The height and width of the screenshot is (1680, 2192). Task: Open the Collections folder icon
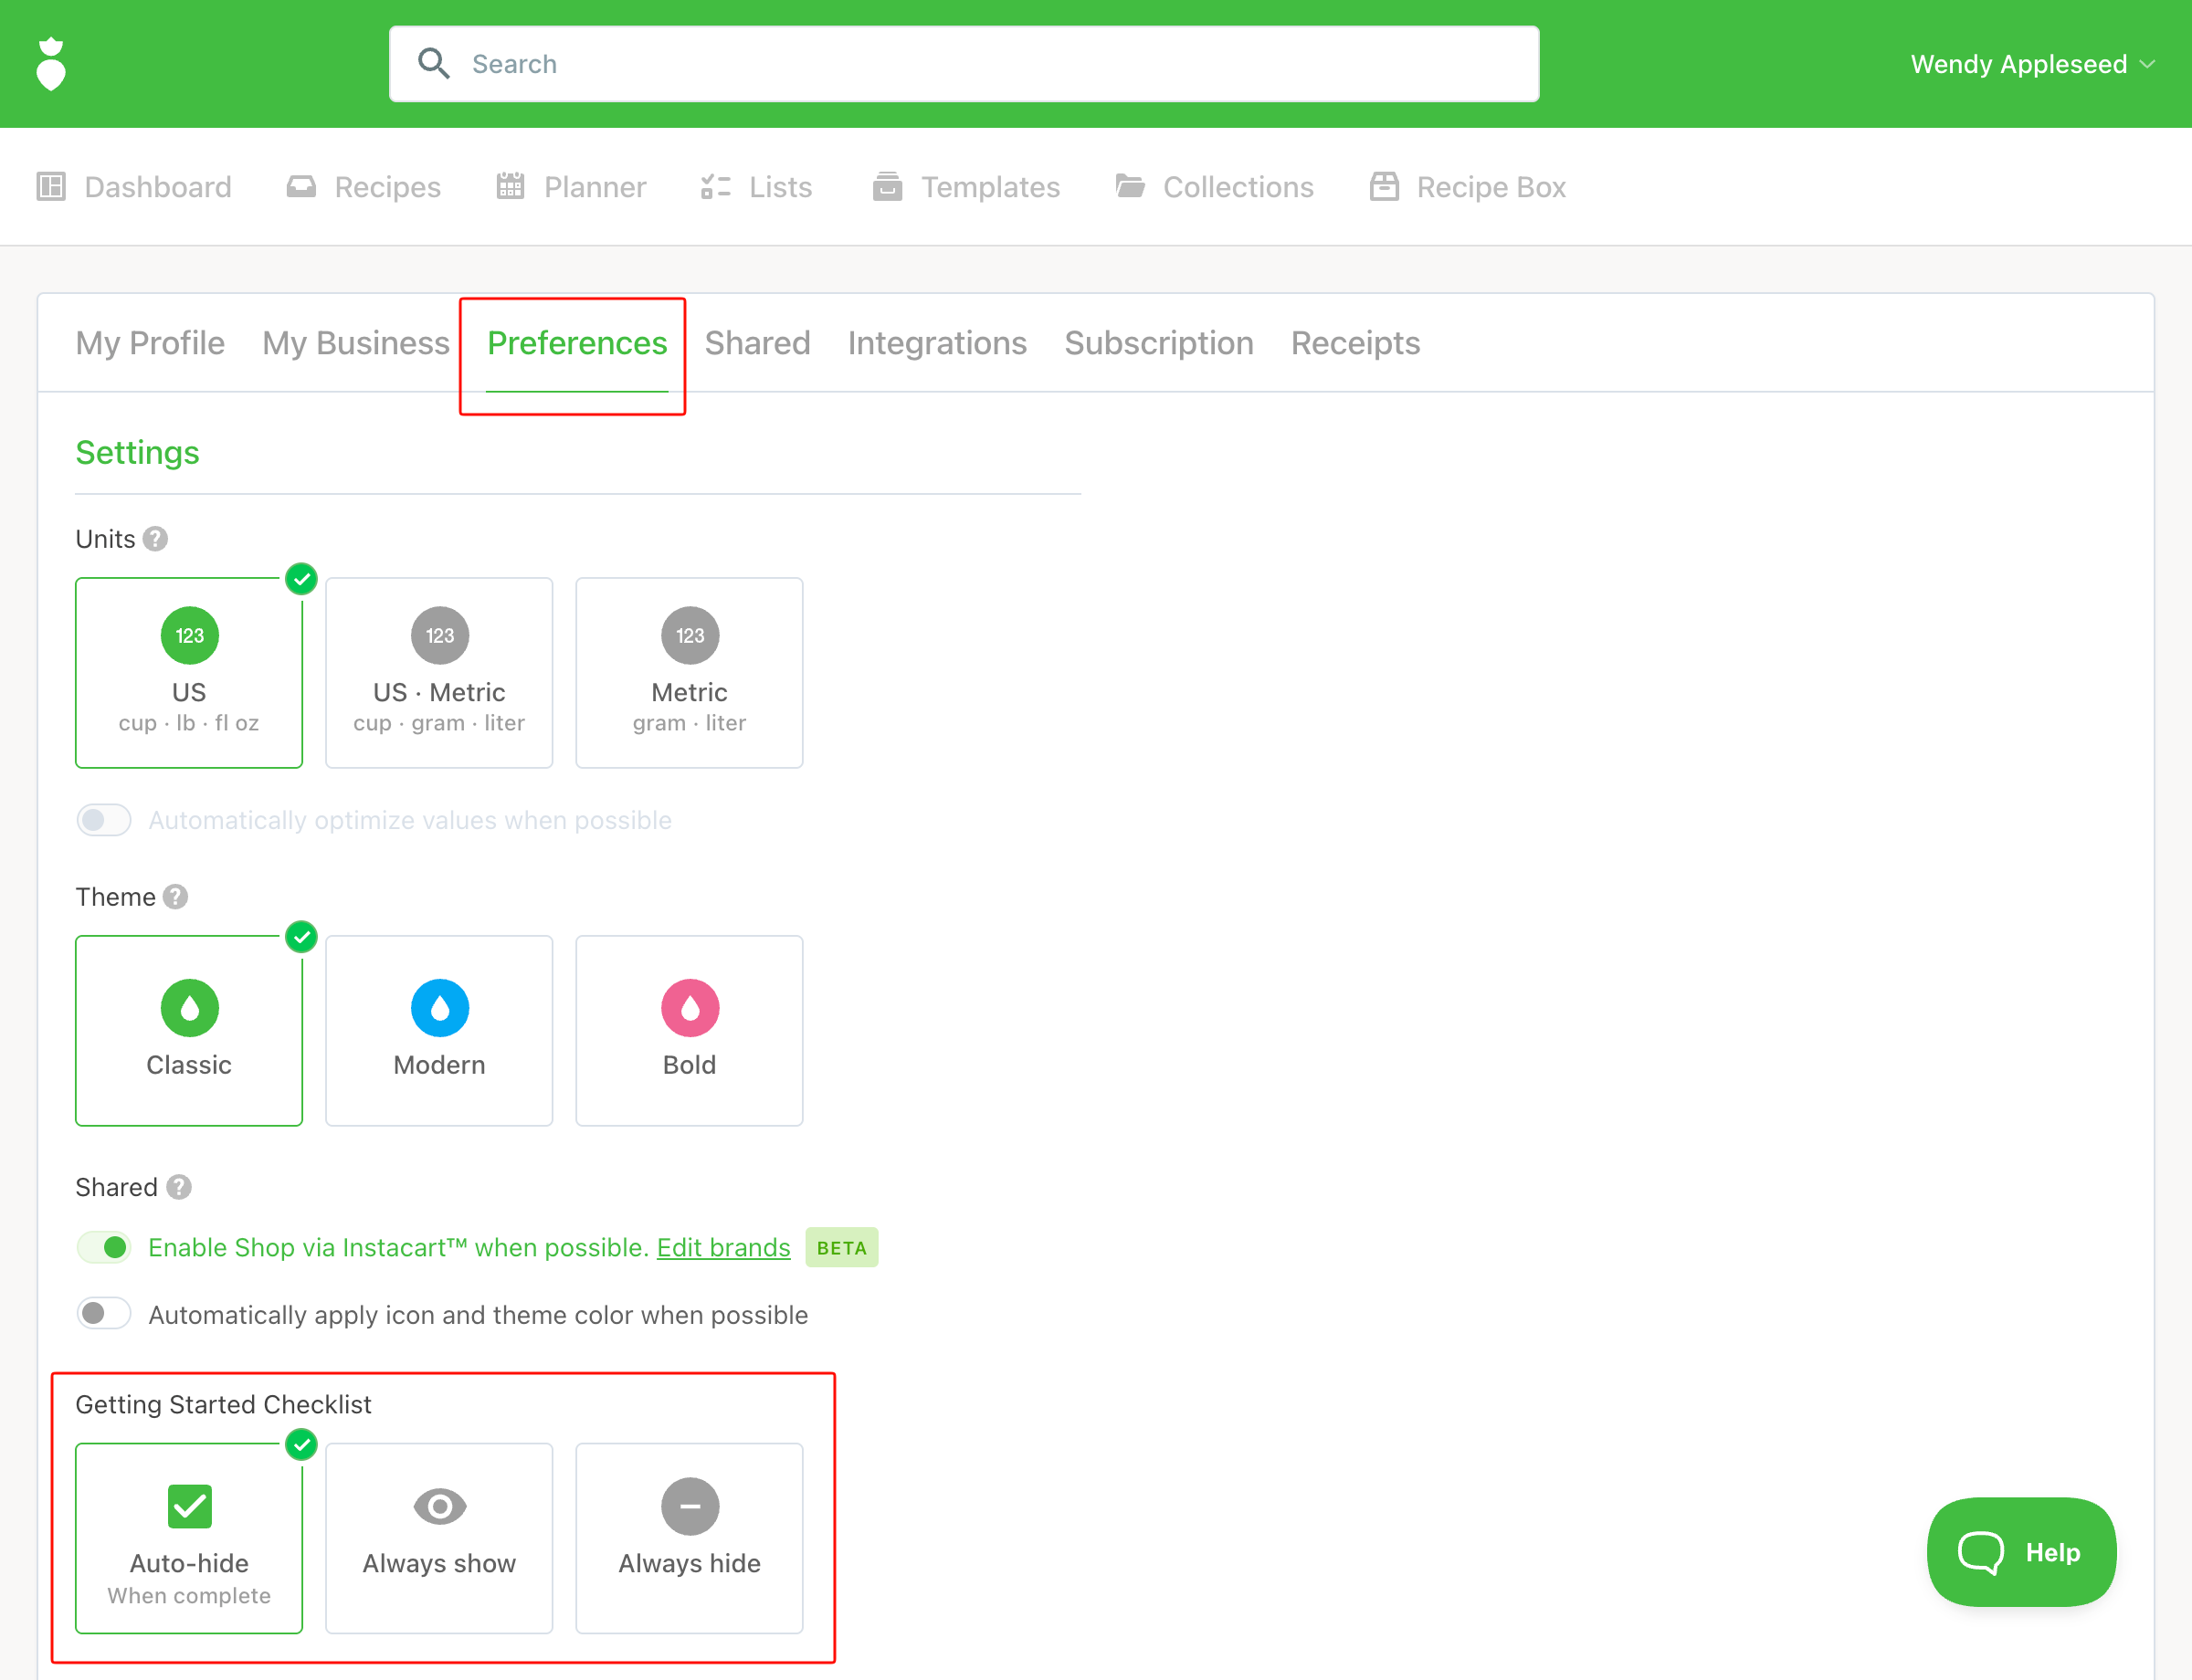1130,187
